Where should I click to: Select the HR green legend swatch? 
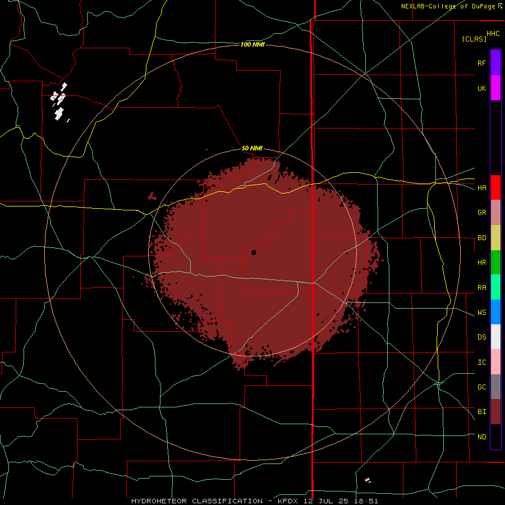click(x=495, y=263)
